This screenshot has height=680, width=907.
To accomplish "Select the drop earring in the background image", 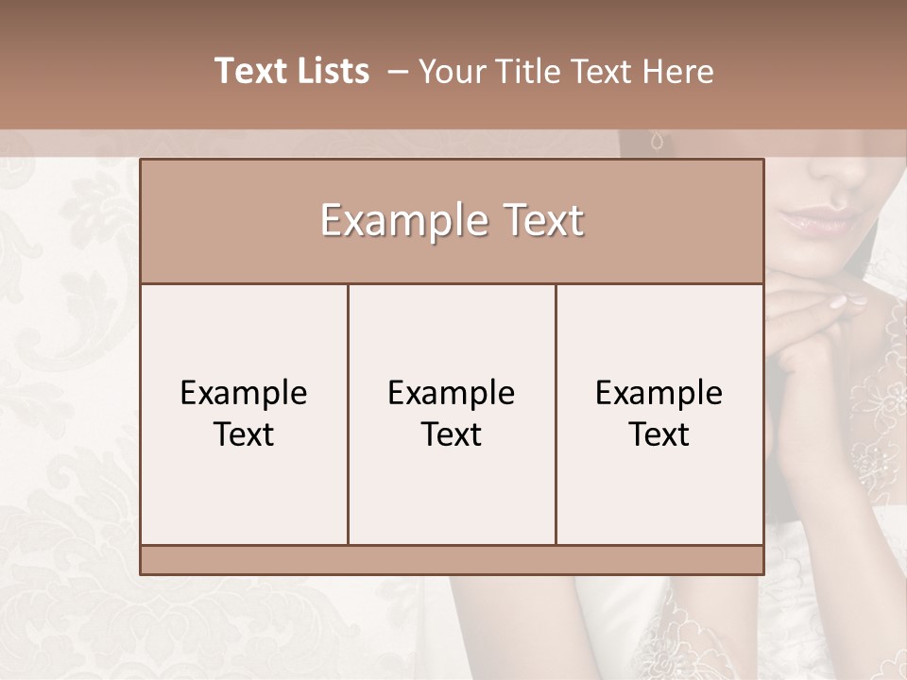I will 658,143.
